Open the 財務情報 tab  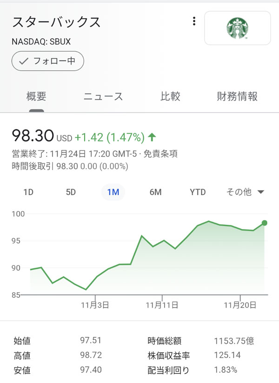[237, 97]
